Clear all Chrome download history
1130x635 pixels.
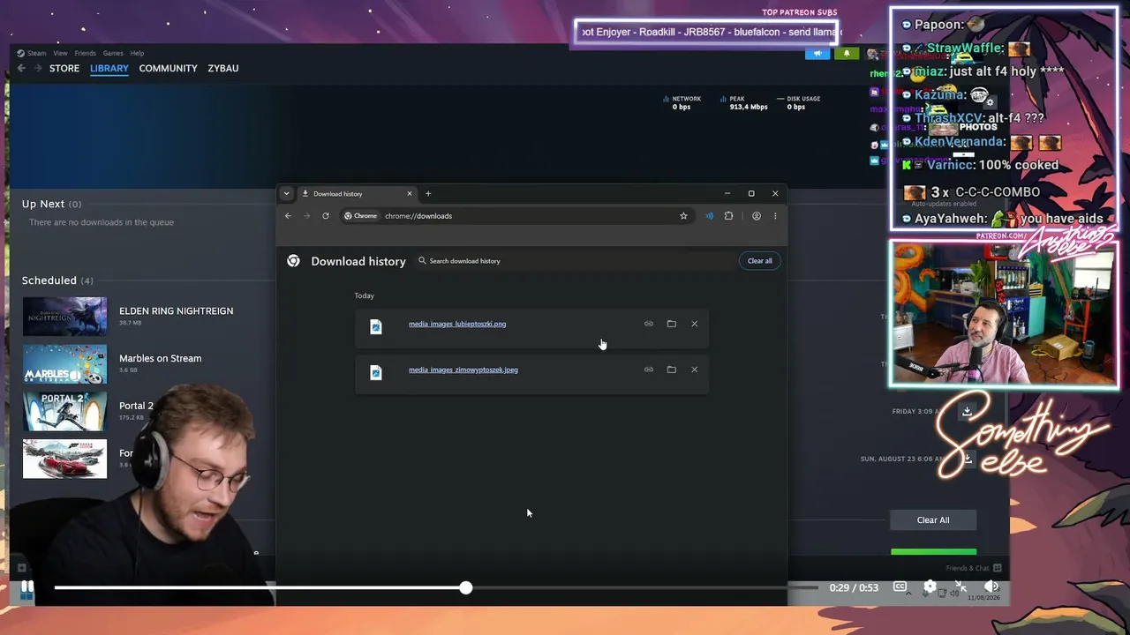[760, 261]
